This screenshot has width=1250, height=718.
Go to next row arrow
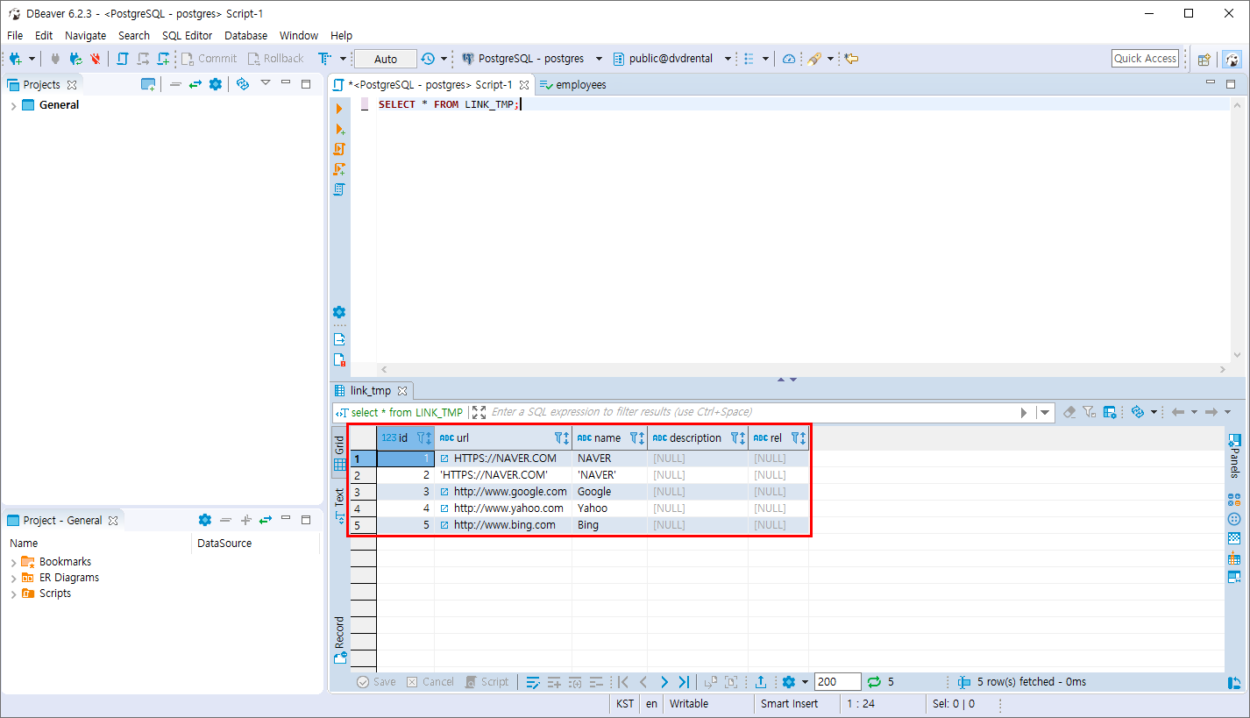coord(664,681)
